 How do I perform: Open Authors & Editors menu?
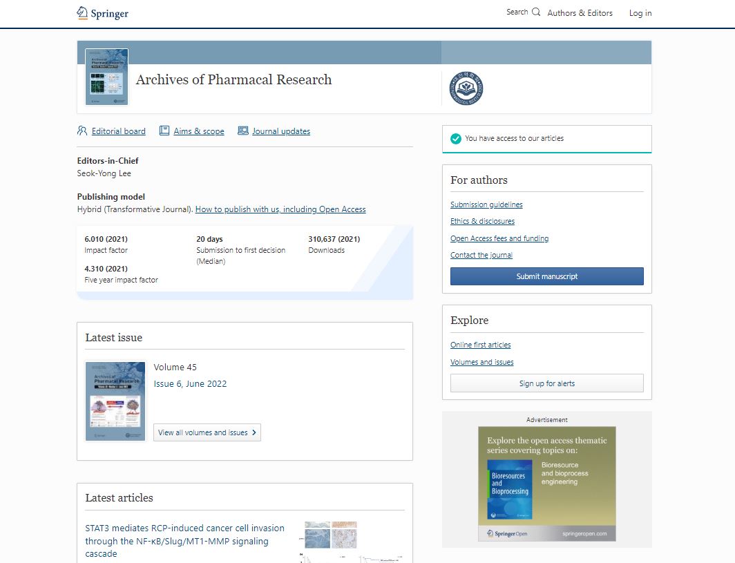coord(580,13)
